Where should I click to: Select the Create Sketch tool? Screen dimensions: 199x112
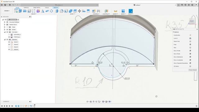click(16, 11)
